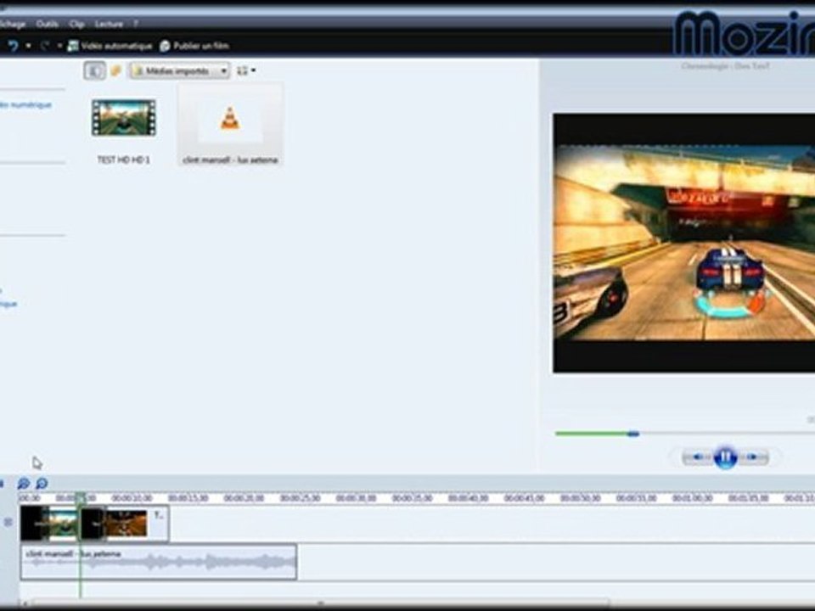This screenshot has width=815, height=611.
Task: Click Publier un film button
Action: [194, 46]
